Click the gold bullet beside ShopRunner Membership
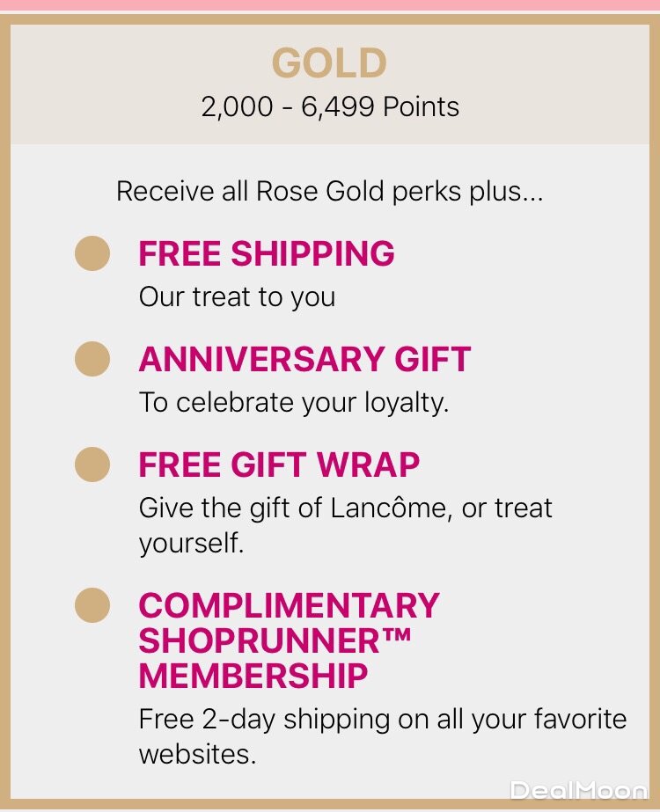 tap(92, 605)
